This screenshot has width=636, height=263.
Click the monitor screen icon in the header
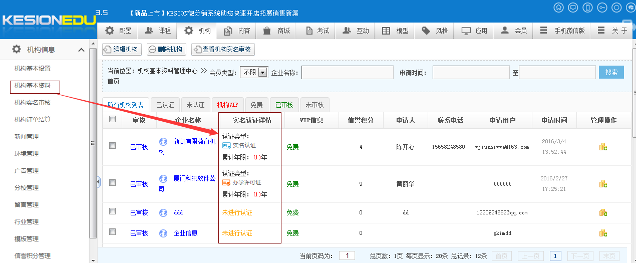click(x=573, y=8)
